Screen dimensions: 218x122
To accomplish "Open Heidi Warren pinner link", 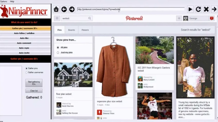I will pyautogui.click(x=68, y=106).
